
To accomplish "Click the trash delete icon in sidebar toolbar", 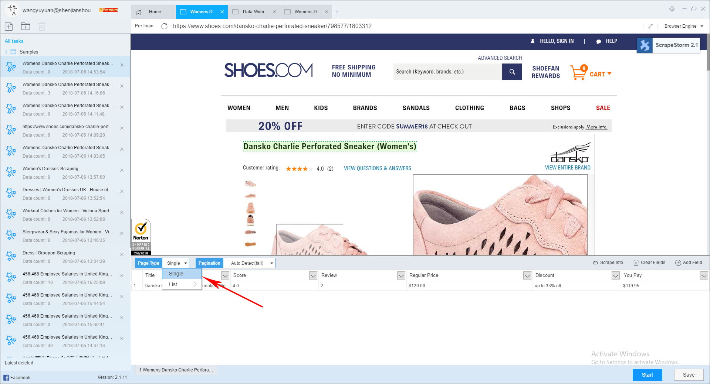I will point(42,26).
